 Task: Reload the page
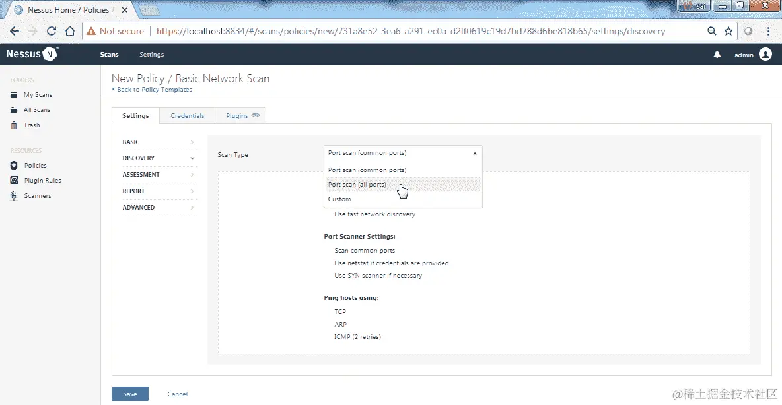[52, 31]
